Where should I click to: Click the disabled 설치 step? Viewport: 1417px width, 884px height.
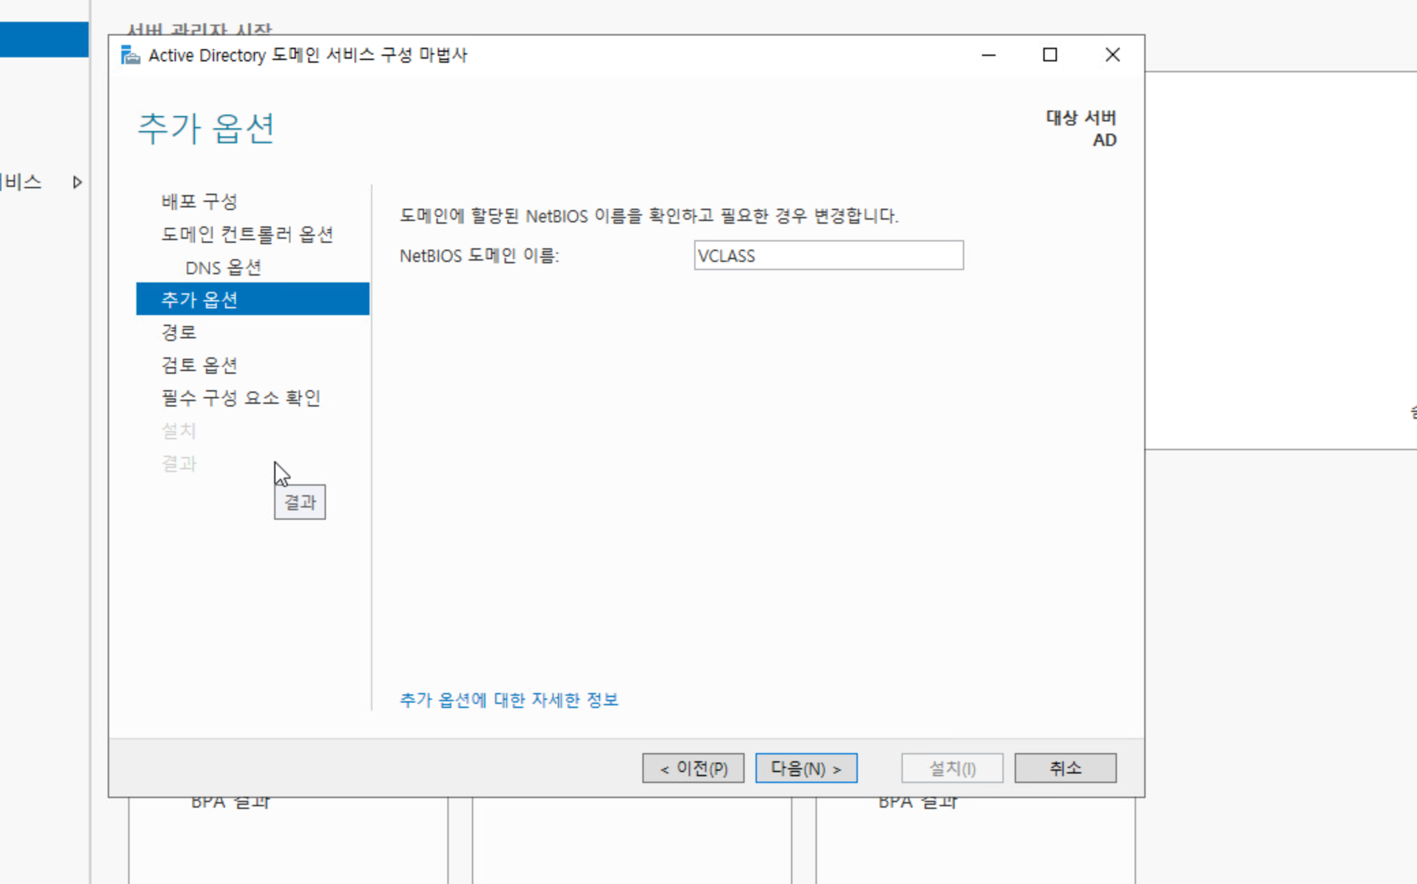click(179, 430)
